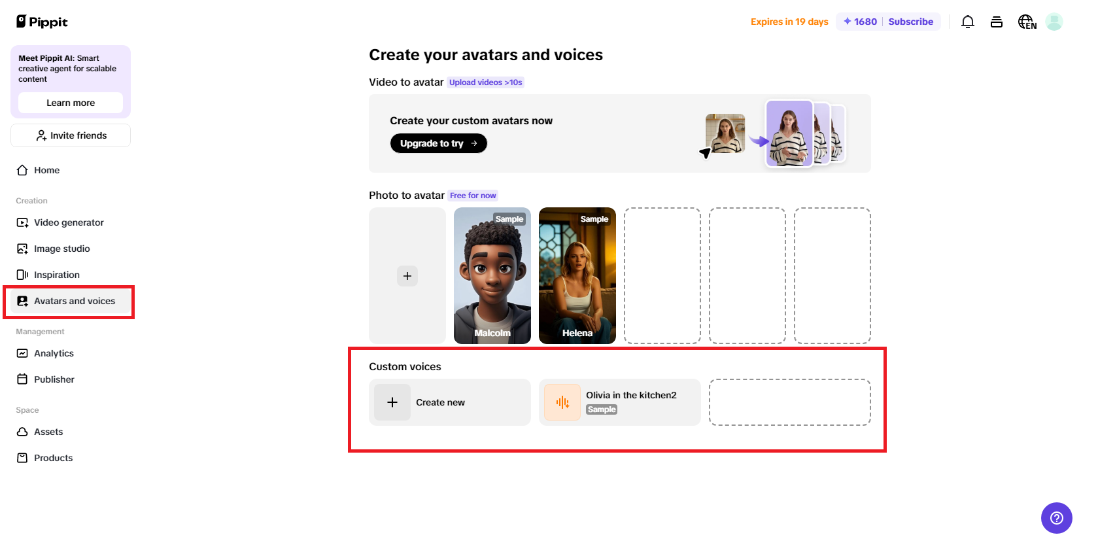This screenshot has height=554, width=1098.
Task: Create a new custom voice
Action: (449, 402)
